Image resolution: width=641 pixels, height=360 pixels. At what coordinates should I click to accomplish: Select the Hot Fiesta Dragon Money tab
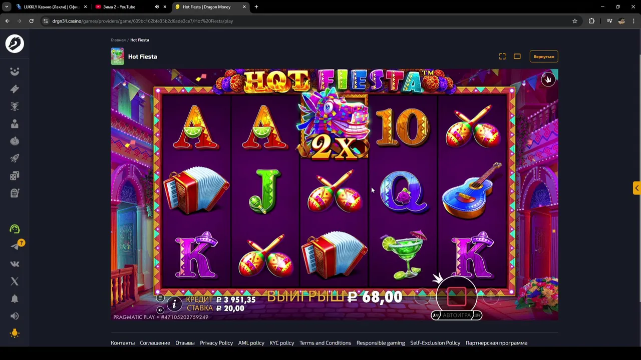[210, 7]
